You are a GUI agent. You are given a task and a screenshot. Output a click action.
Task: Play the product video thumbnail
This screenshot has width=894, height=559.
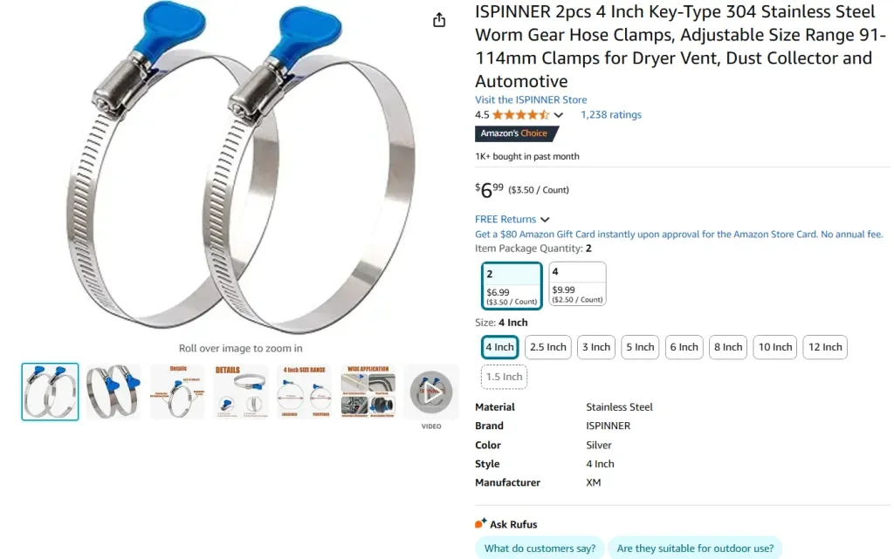pyautogui.click(x=431, y=392)
